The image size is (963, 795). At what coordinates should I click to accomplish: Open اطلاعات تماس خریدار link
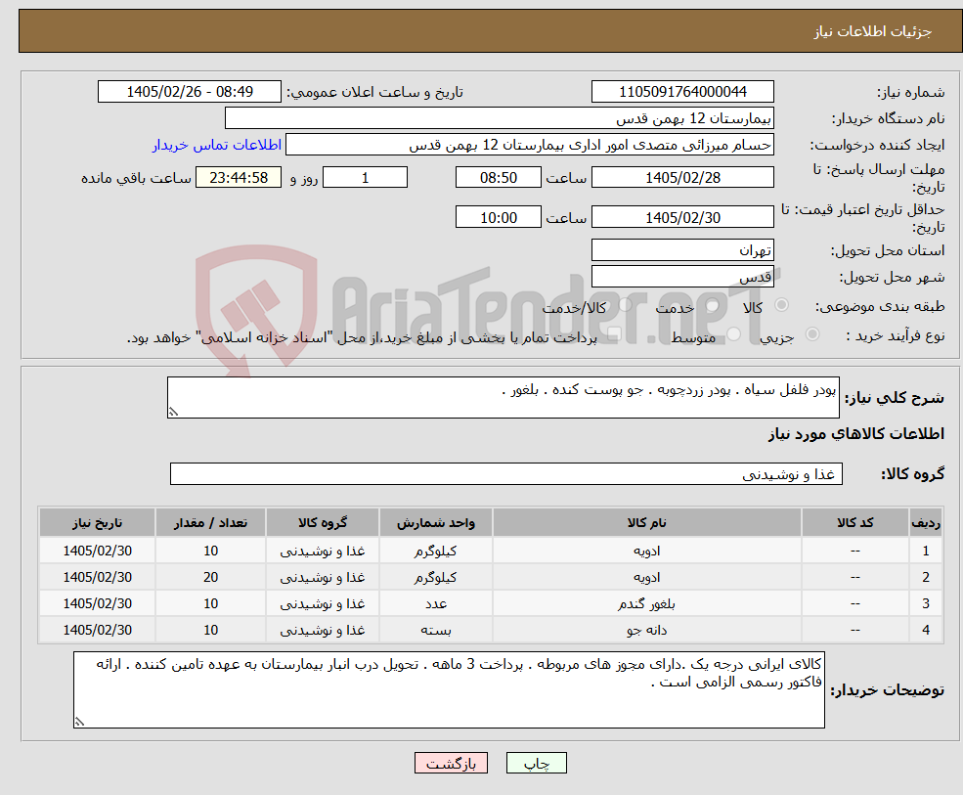click(x=217, y=145)
